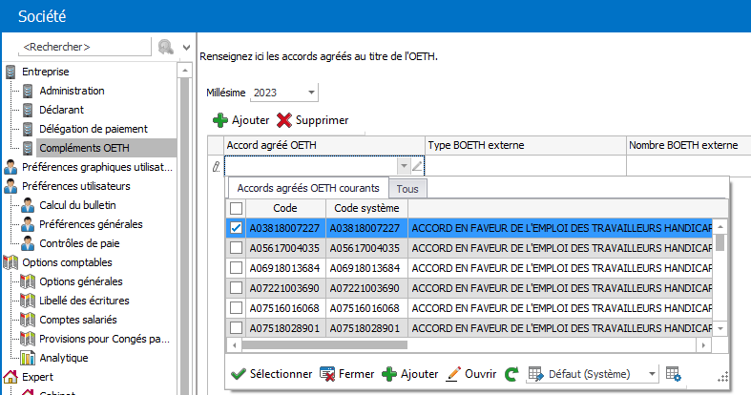Click the pencil edit icon in Accord agréé field

click(x=417, y=166)
